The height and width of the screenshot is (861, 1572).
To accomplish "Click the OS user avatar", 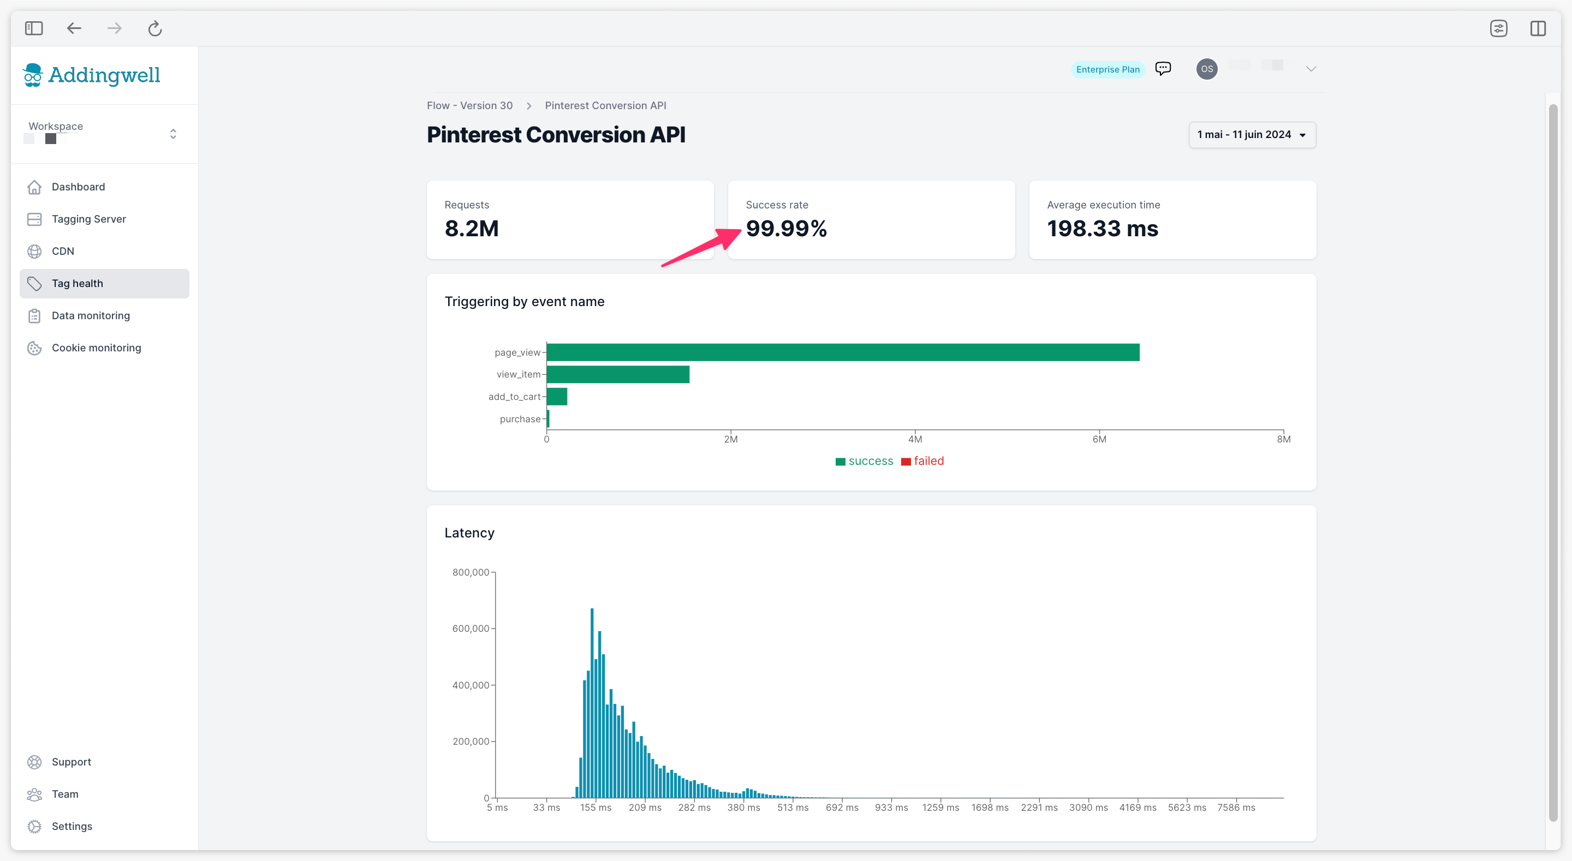I will pos(1206,69).
